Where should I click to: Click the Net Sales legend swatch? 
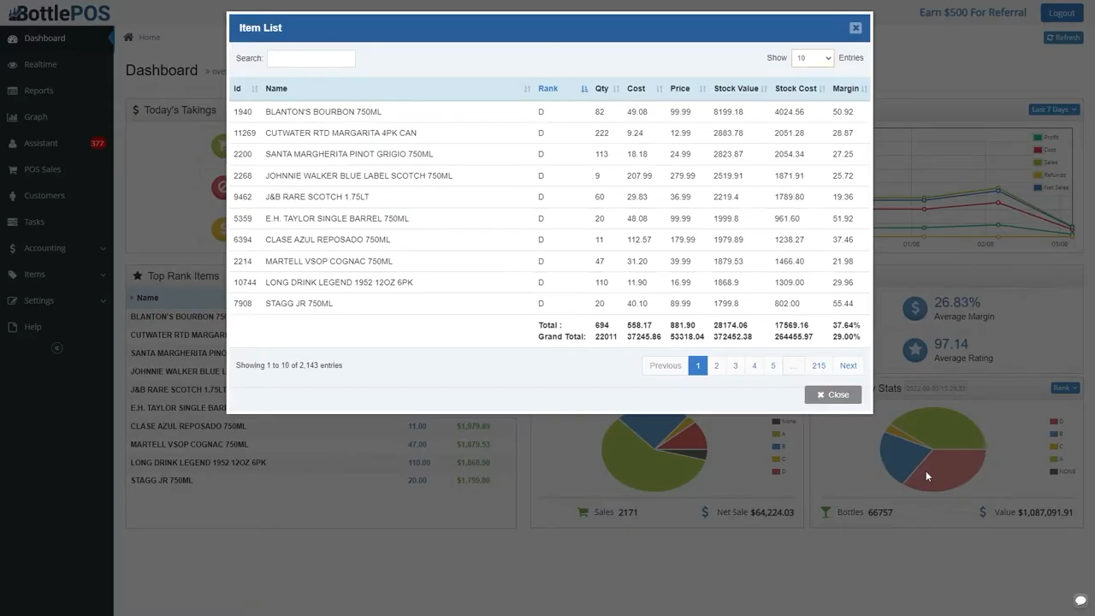click(1038, 187)
